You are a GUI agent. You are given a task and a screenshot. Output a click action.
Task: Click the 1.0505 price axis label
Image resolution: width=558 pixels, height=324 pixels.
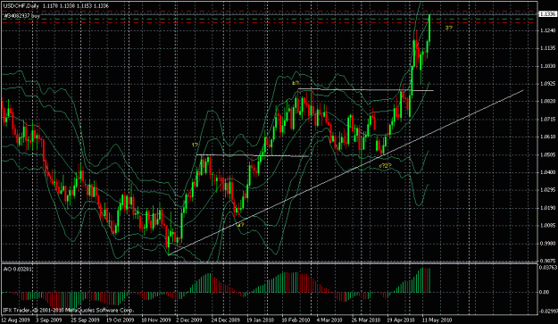[547, 154]
